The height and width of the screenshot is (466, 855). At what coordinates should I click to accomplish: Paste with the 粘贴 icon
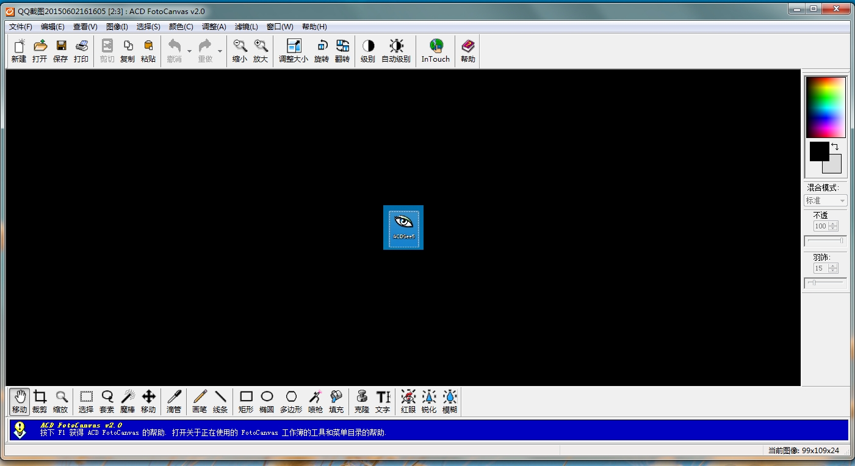coord(148,51)
